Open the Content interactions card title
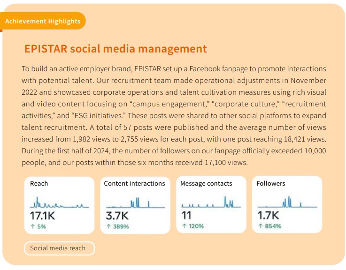The image size is (346, 270). click(x=134, y=184)
